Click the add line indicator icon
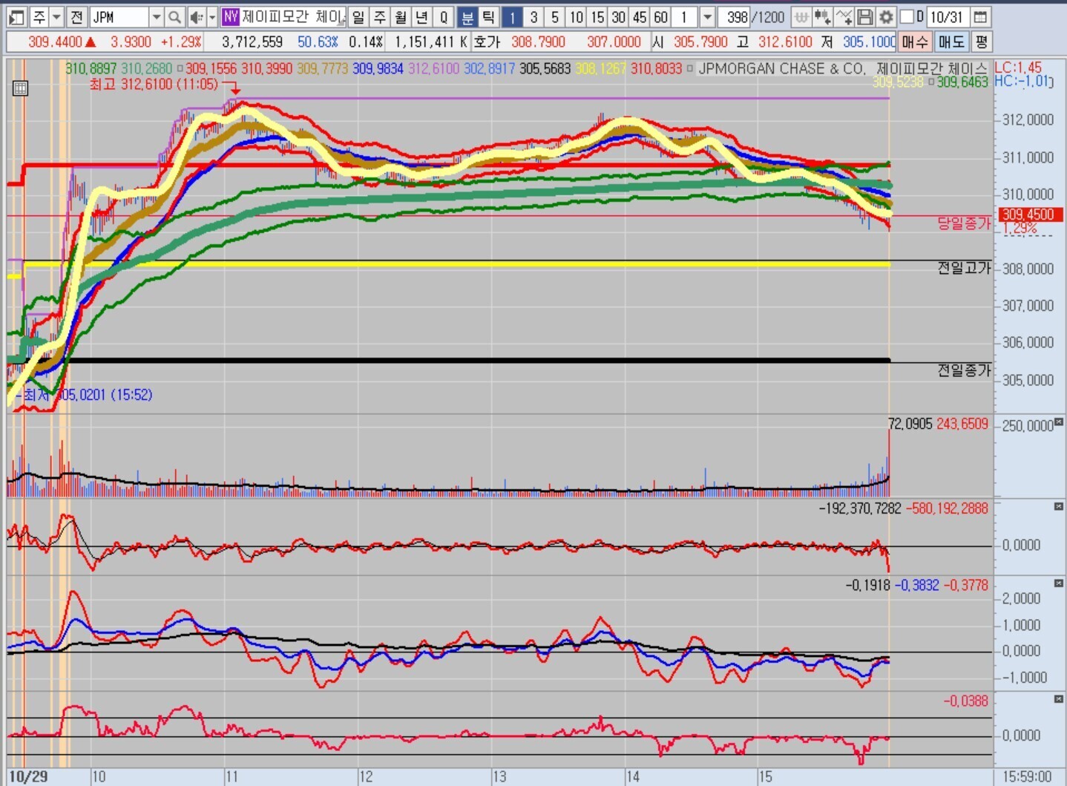1067x786 pixels. pos(844,17)
